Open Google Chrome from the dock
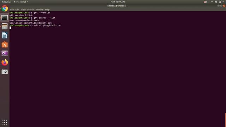This screenshot has width=226, height=127. pyautogui.click(x=5, y=8)
